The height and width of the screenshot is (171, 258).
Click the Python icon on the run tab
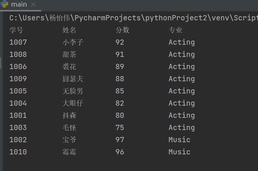point(5,4)
